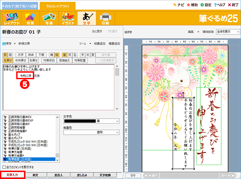Open the 背景 (Background) toolbar section
Screen dimensions: 241x179
(30, 18)
